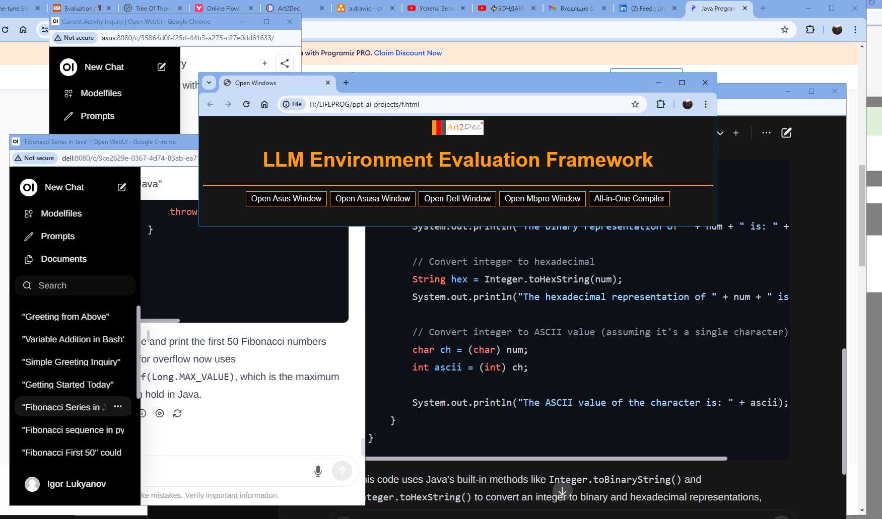
Task: Open the 'Greeting from Above' chat
Action: coord(65,317)
